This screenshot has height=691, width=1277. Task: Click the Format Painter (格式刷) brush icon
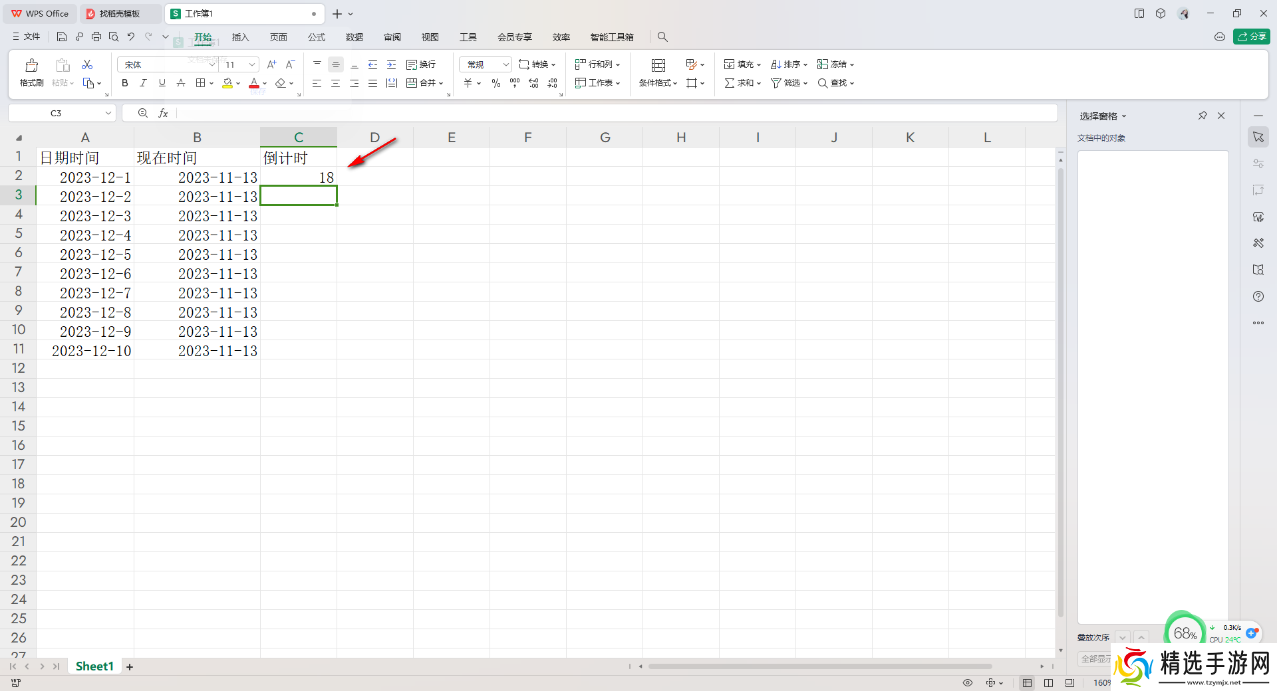click(x=31, y=66)
